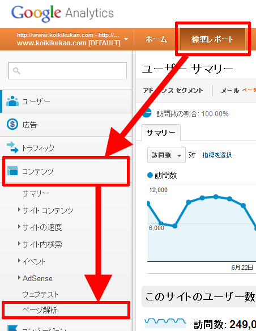Expand the サイト コンテンツ triangle
Viewport: 256px width, 331px height.
19,210
